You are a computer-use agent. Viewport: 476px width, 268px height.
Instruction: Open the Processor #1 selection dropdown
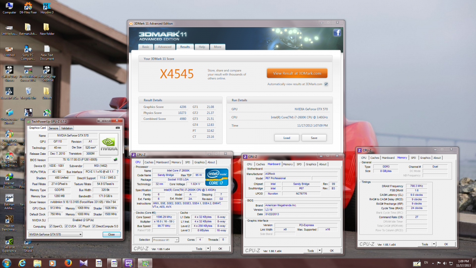point(165,240)
